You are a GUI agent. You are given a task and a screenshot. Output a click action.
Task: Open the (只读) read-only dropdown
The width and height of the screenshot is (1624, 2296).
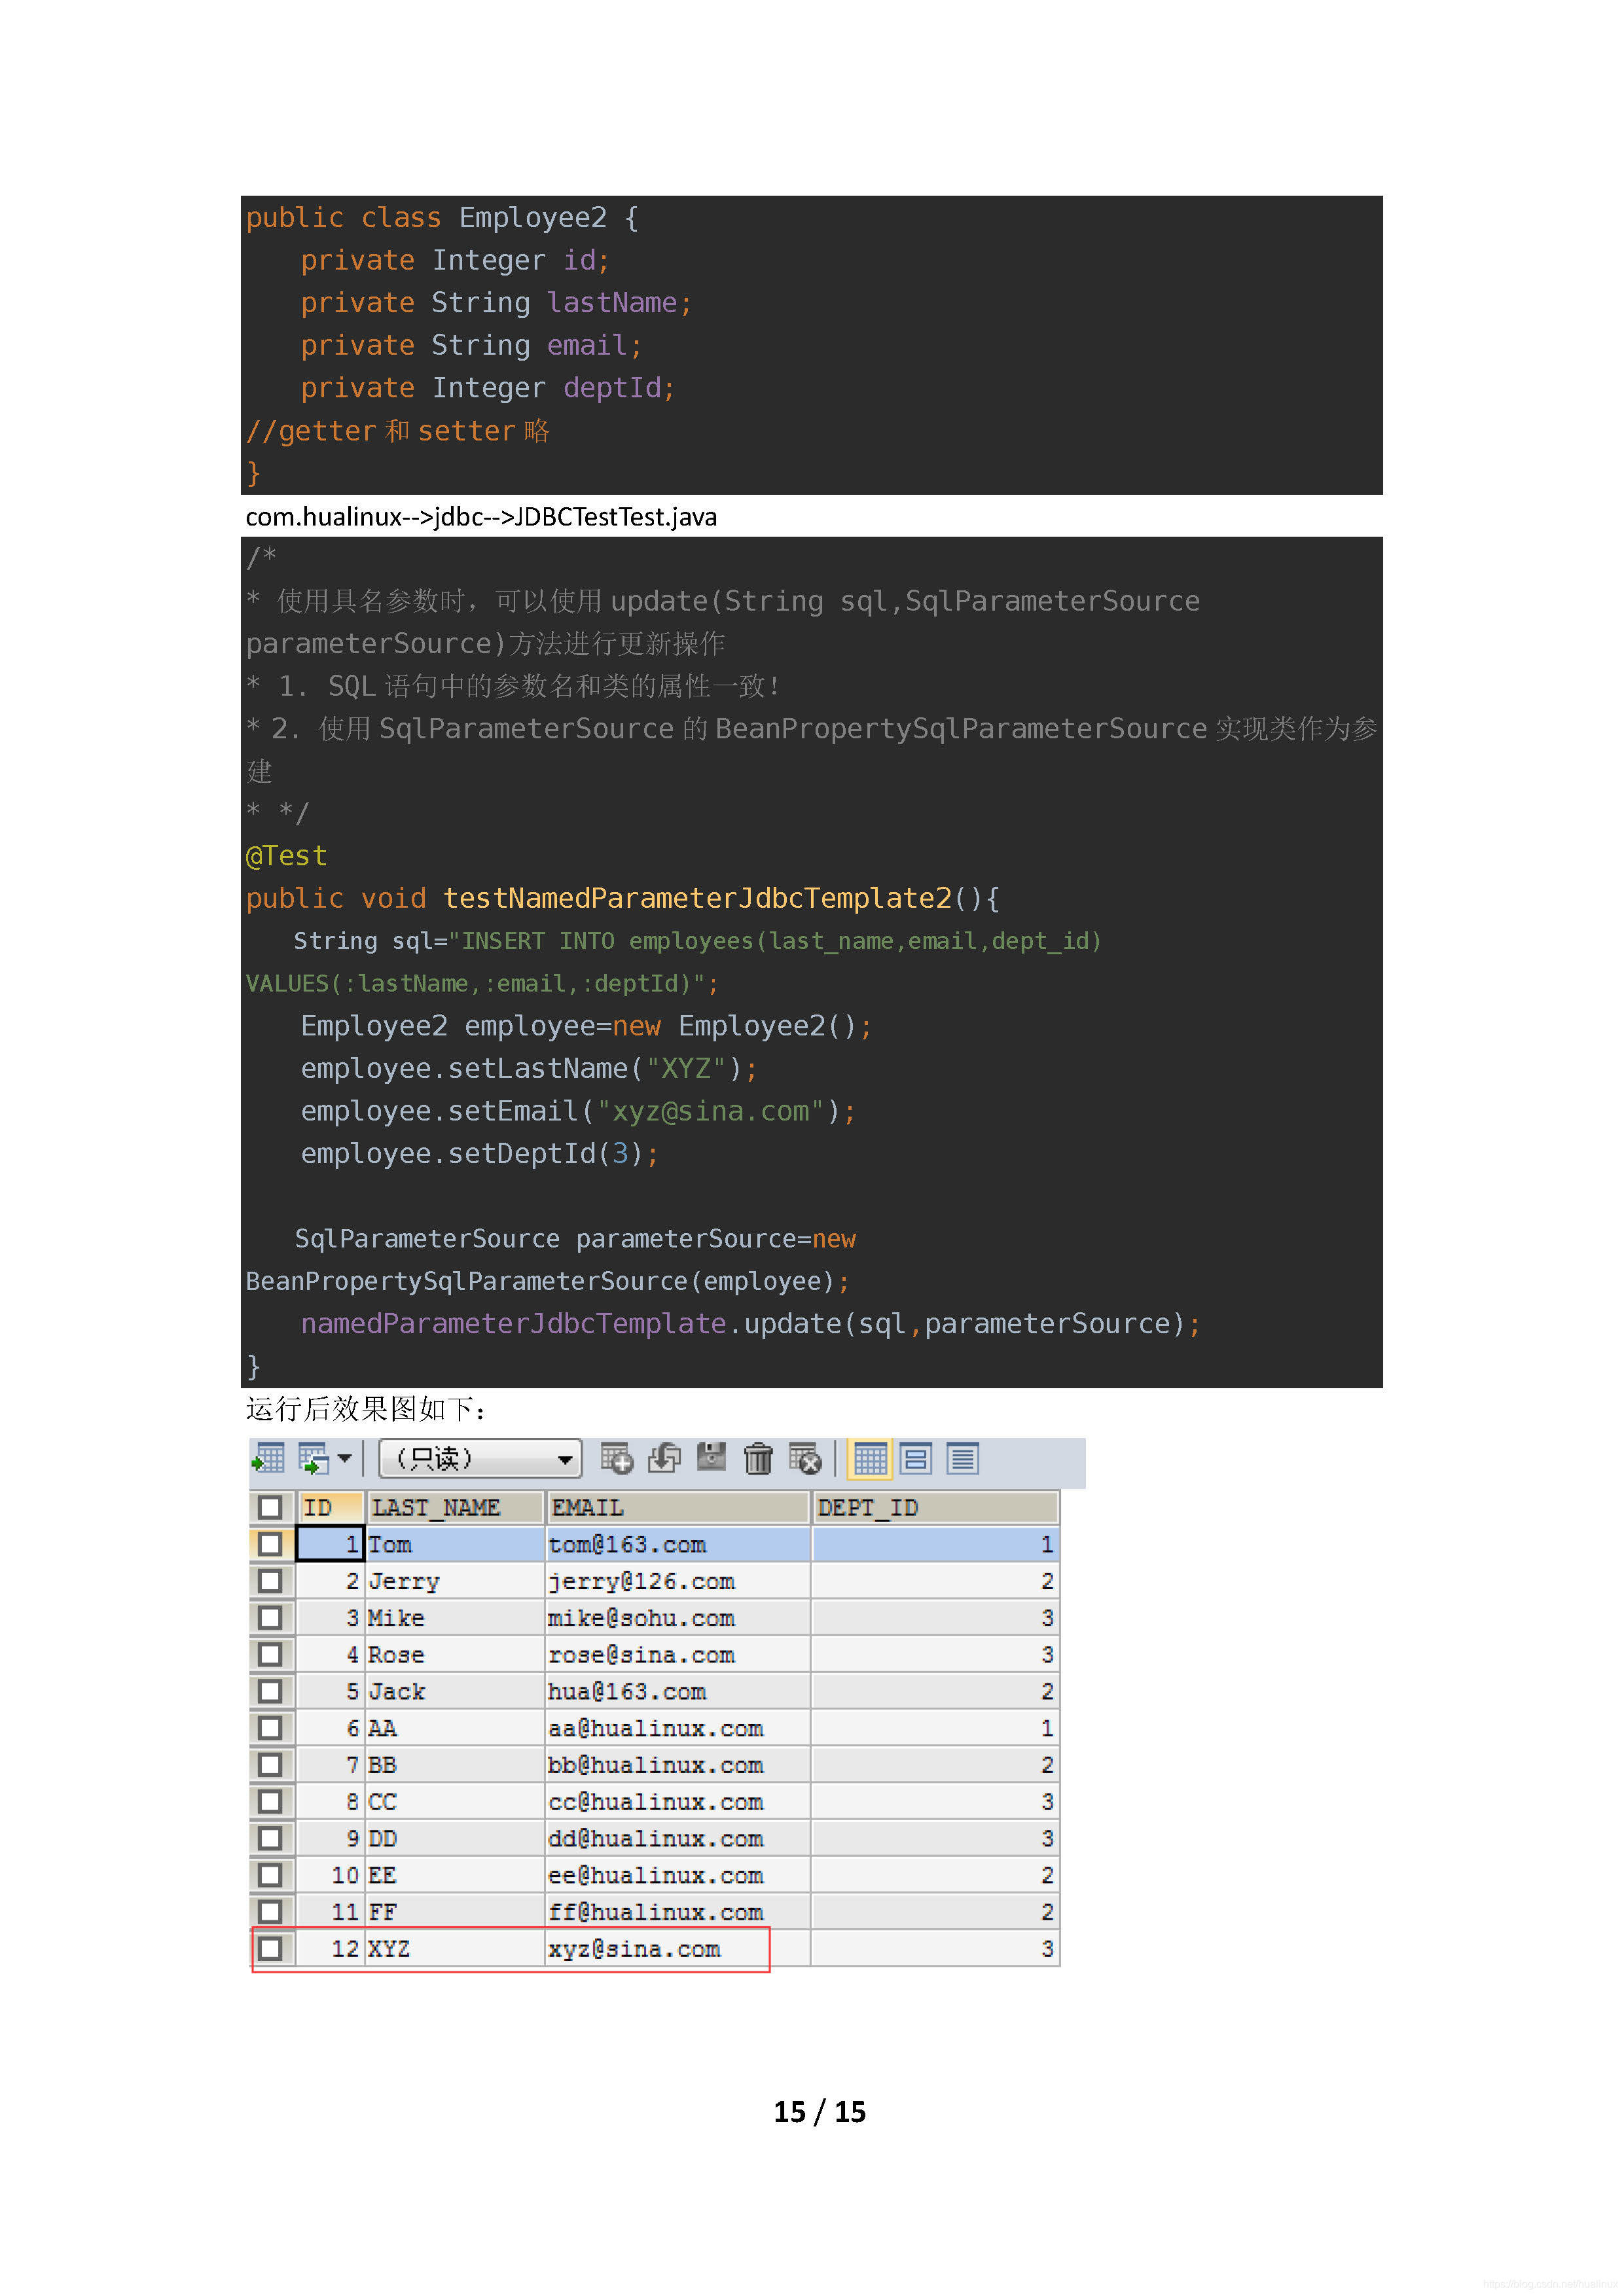click(480, 1458)
